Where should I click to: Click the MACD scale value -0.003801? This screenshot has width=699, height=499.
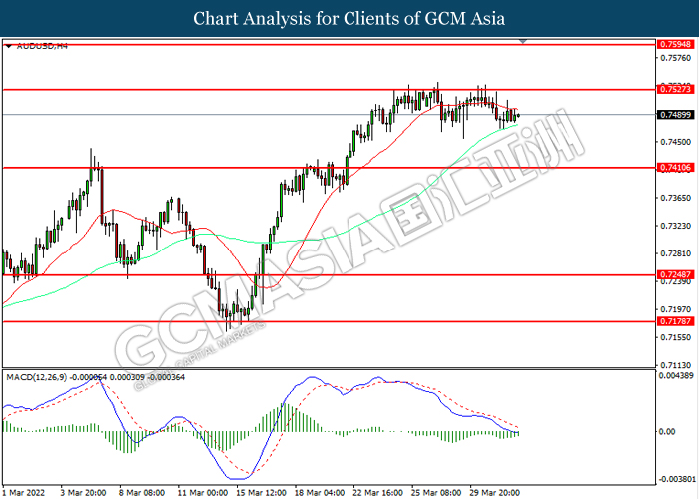[677, 479]
